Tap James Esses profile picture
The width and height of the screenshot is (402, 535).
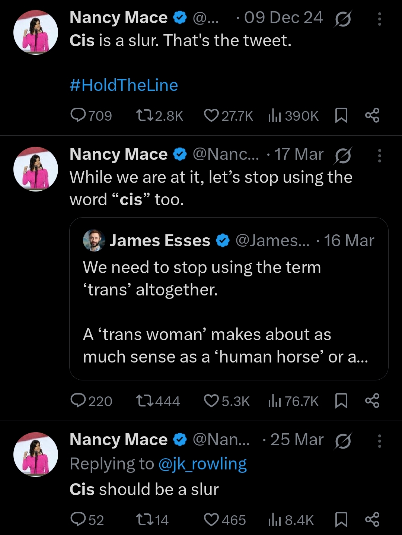coord(94,240)
